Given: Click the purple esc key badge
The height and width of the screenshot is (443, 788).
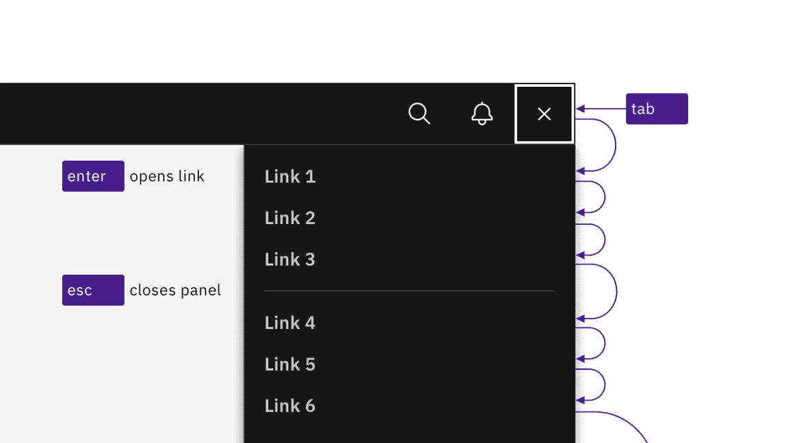Looking at the screenshot, I should (x=92, y=290).
